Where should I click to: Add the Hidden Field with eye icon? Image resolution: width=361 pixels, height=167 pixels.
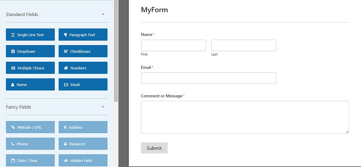83,160
